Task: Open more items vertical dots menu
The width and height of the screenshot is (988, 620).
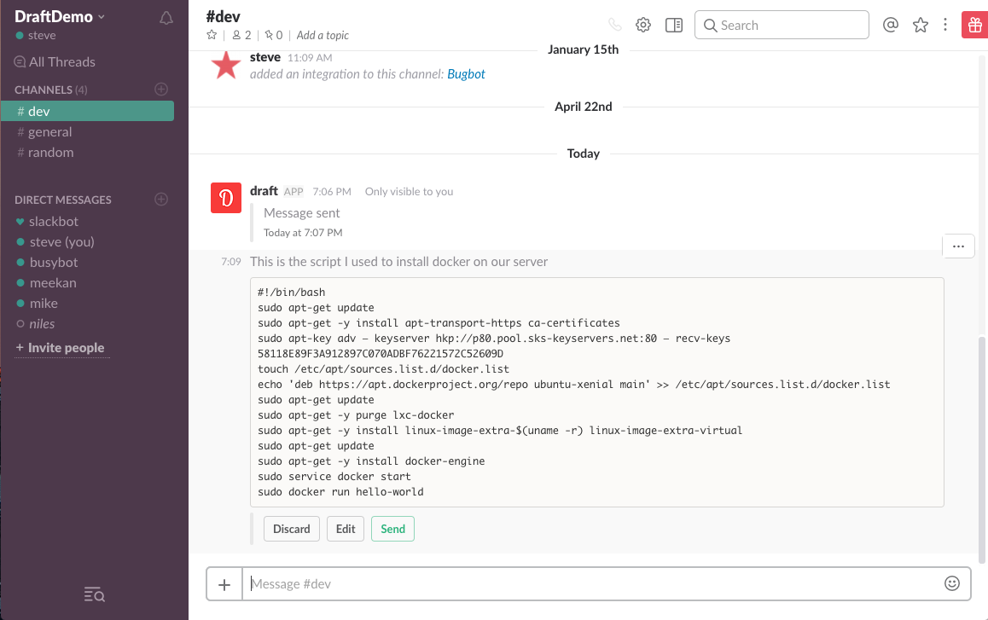Action: (x=945, y=25)
